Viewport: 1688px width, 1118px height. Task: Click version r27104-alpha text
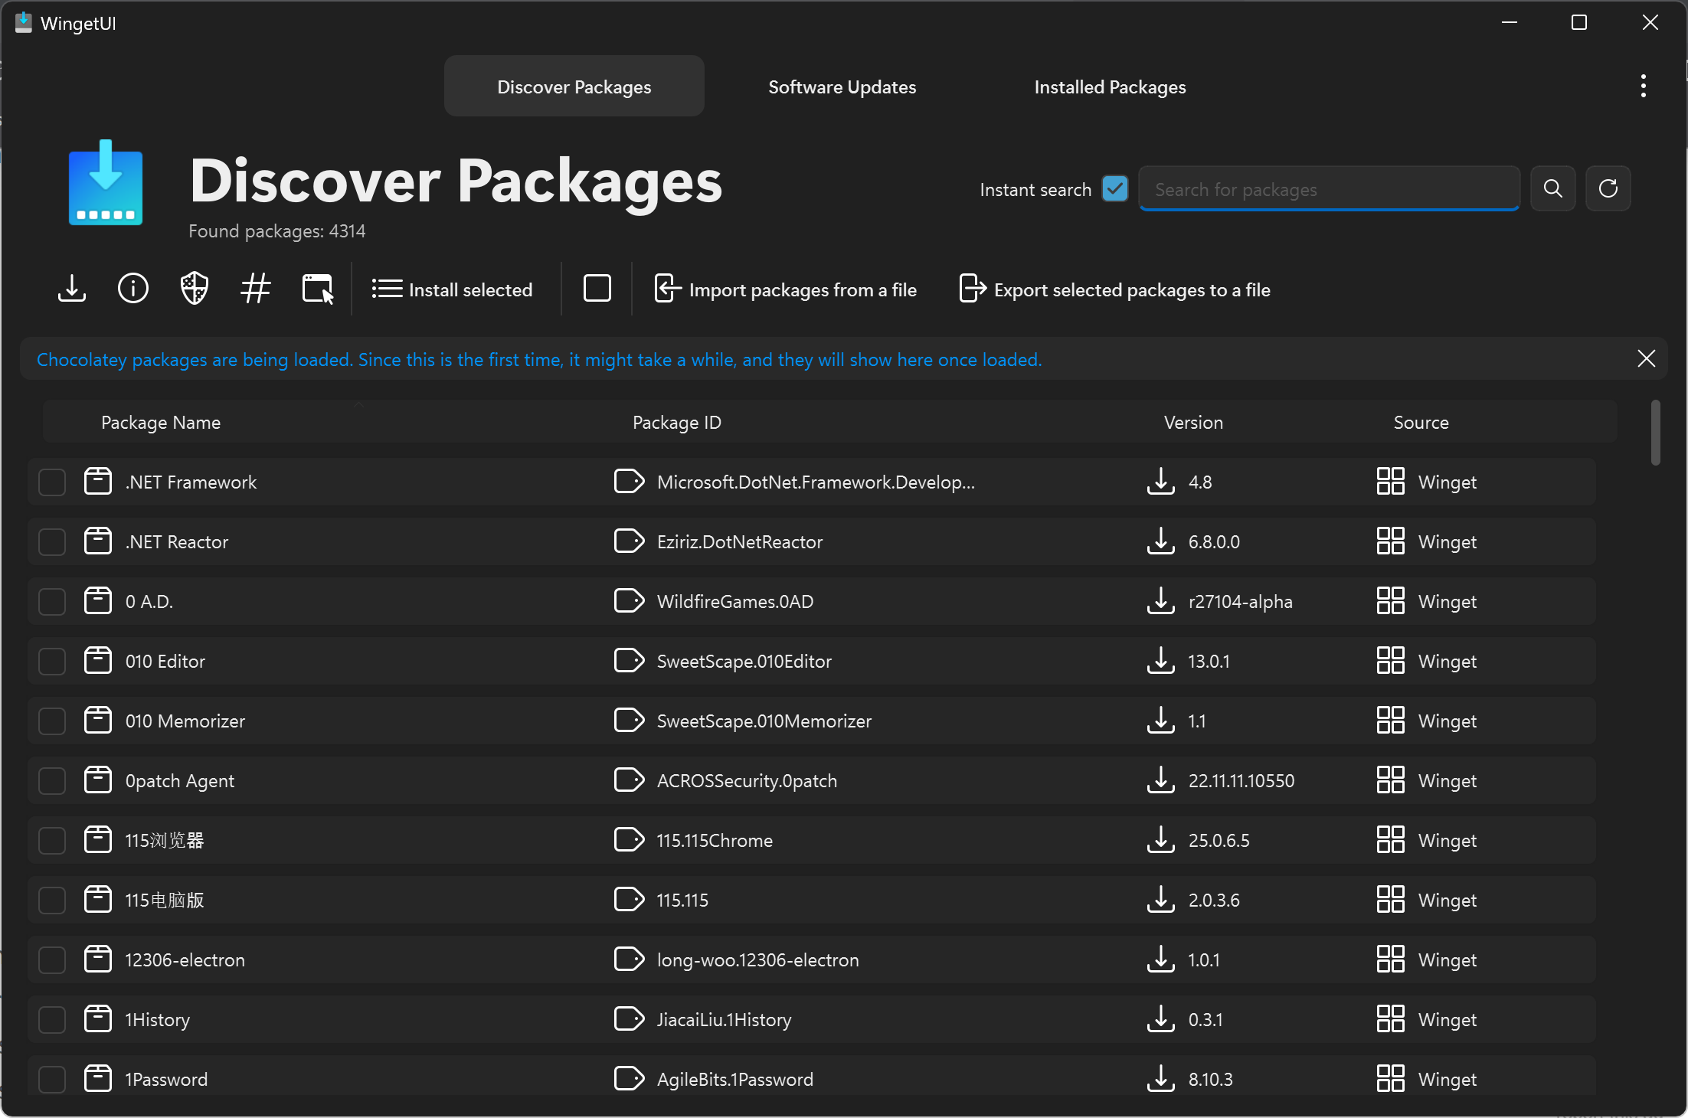[x=1241, y=601]
